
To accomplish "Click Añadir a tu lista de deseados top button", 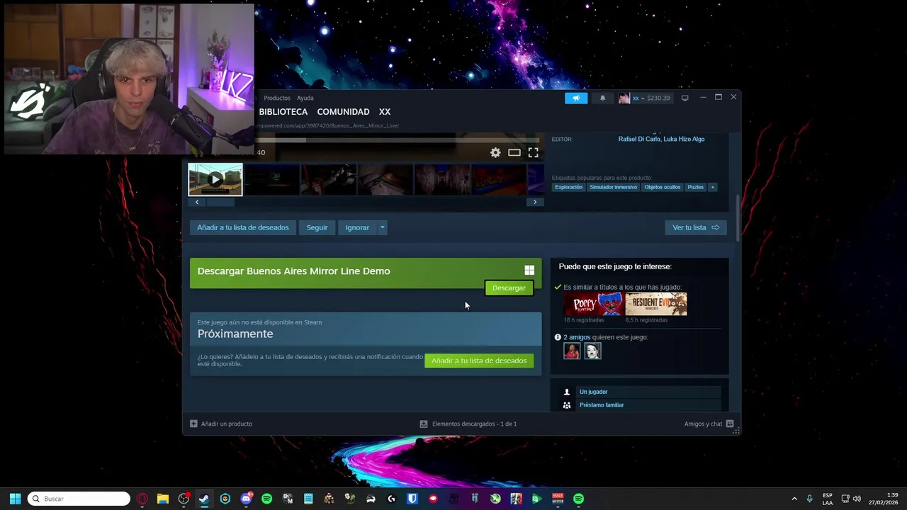I will point(243,227).
